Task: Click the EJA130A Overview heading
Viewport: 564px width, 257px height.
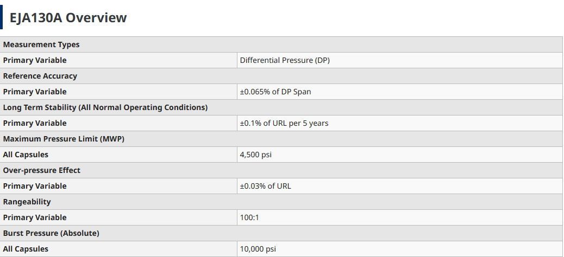Action: tap(68, 17)
